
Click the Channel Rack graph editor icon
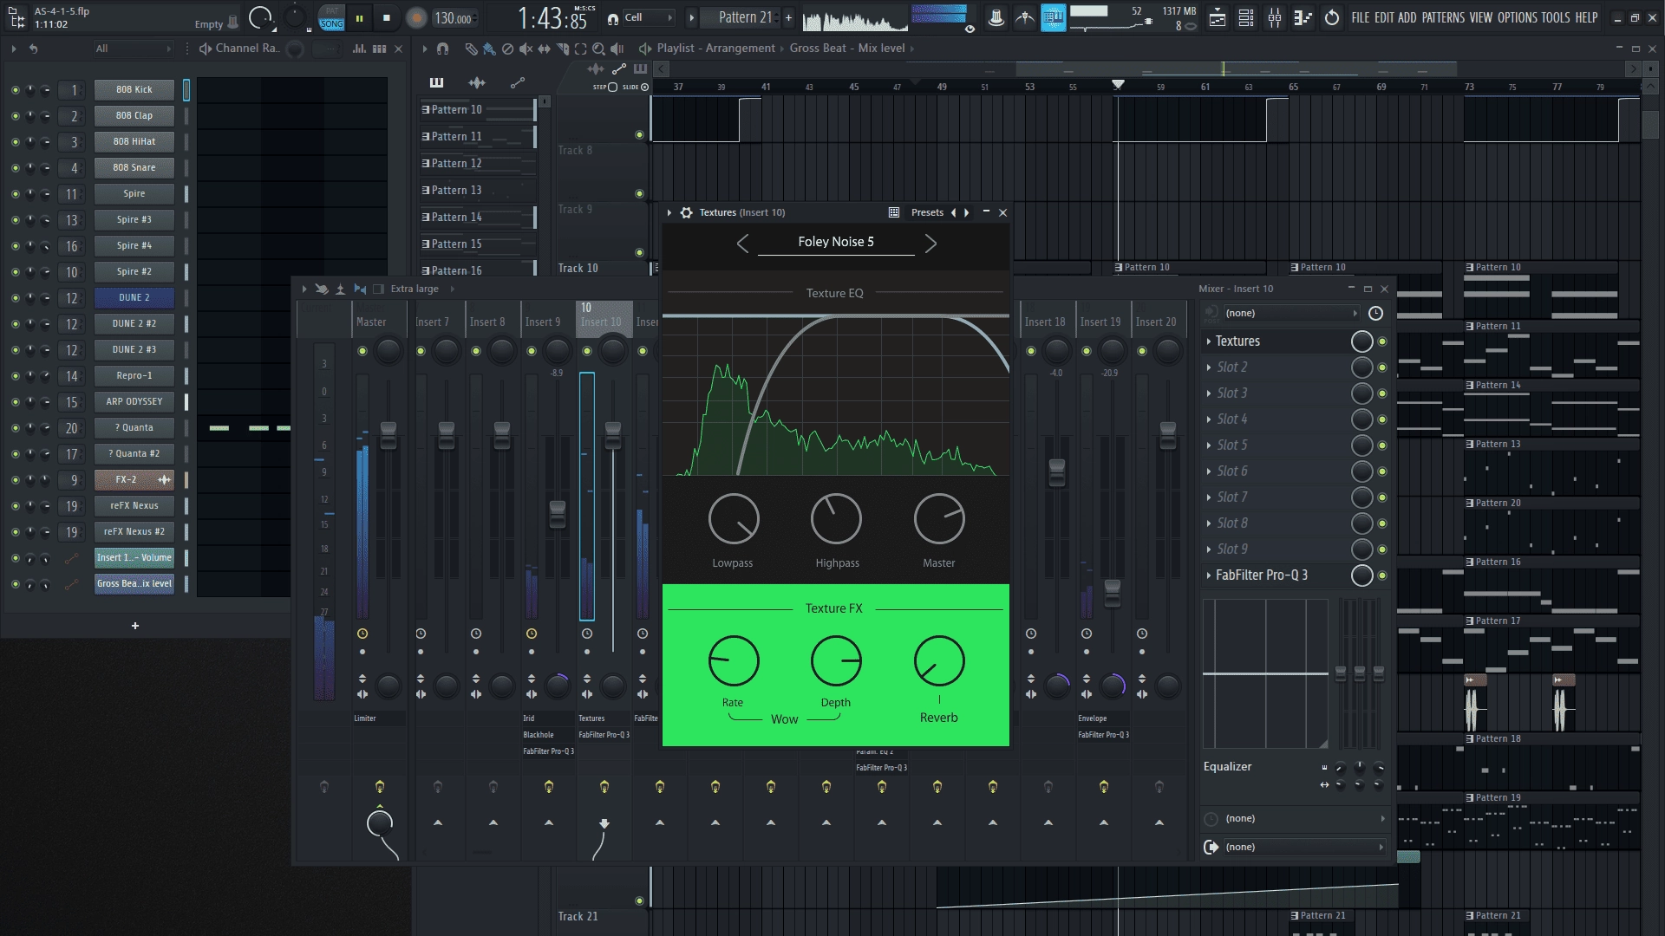[359, 49]
